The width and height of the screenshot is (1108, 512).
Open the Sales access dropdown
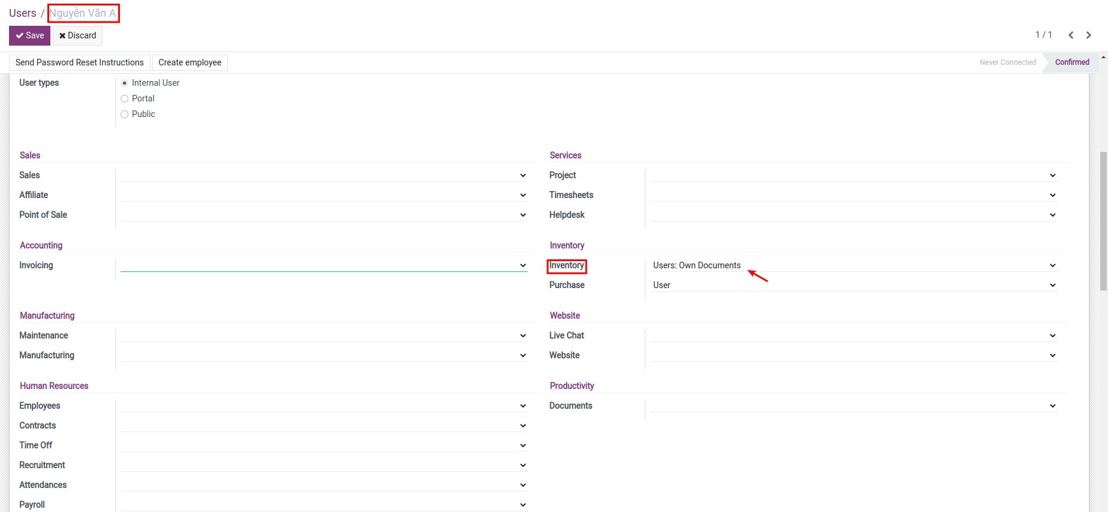(323, 175)
